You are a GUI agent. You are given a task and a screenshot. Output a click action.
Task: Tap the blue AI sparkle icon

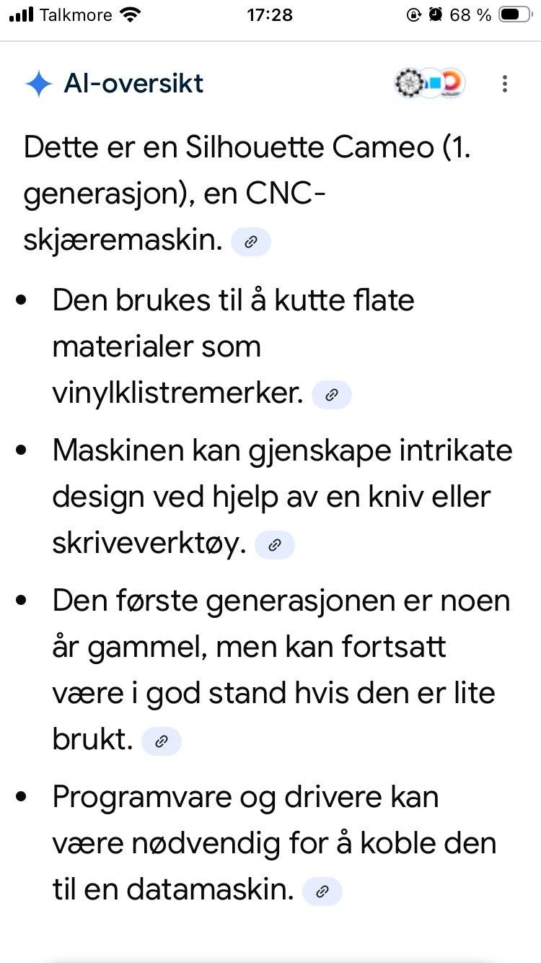point(38,84)
